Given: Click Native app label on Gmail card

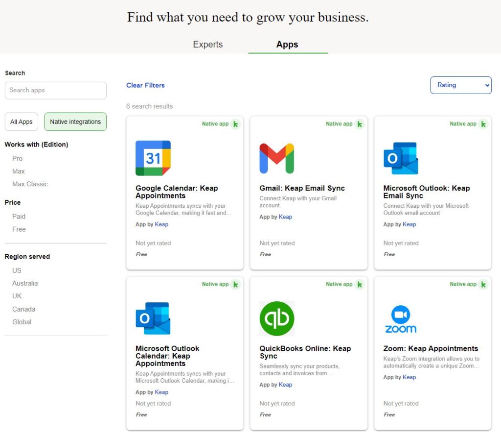Looking at the screenshot, I should [x=340, y=124].
